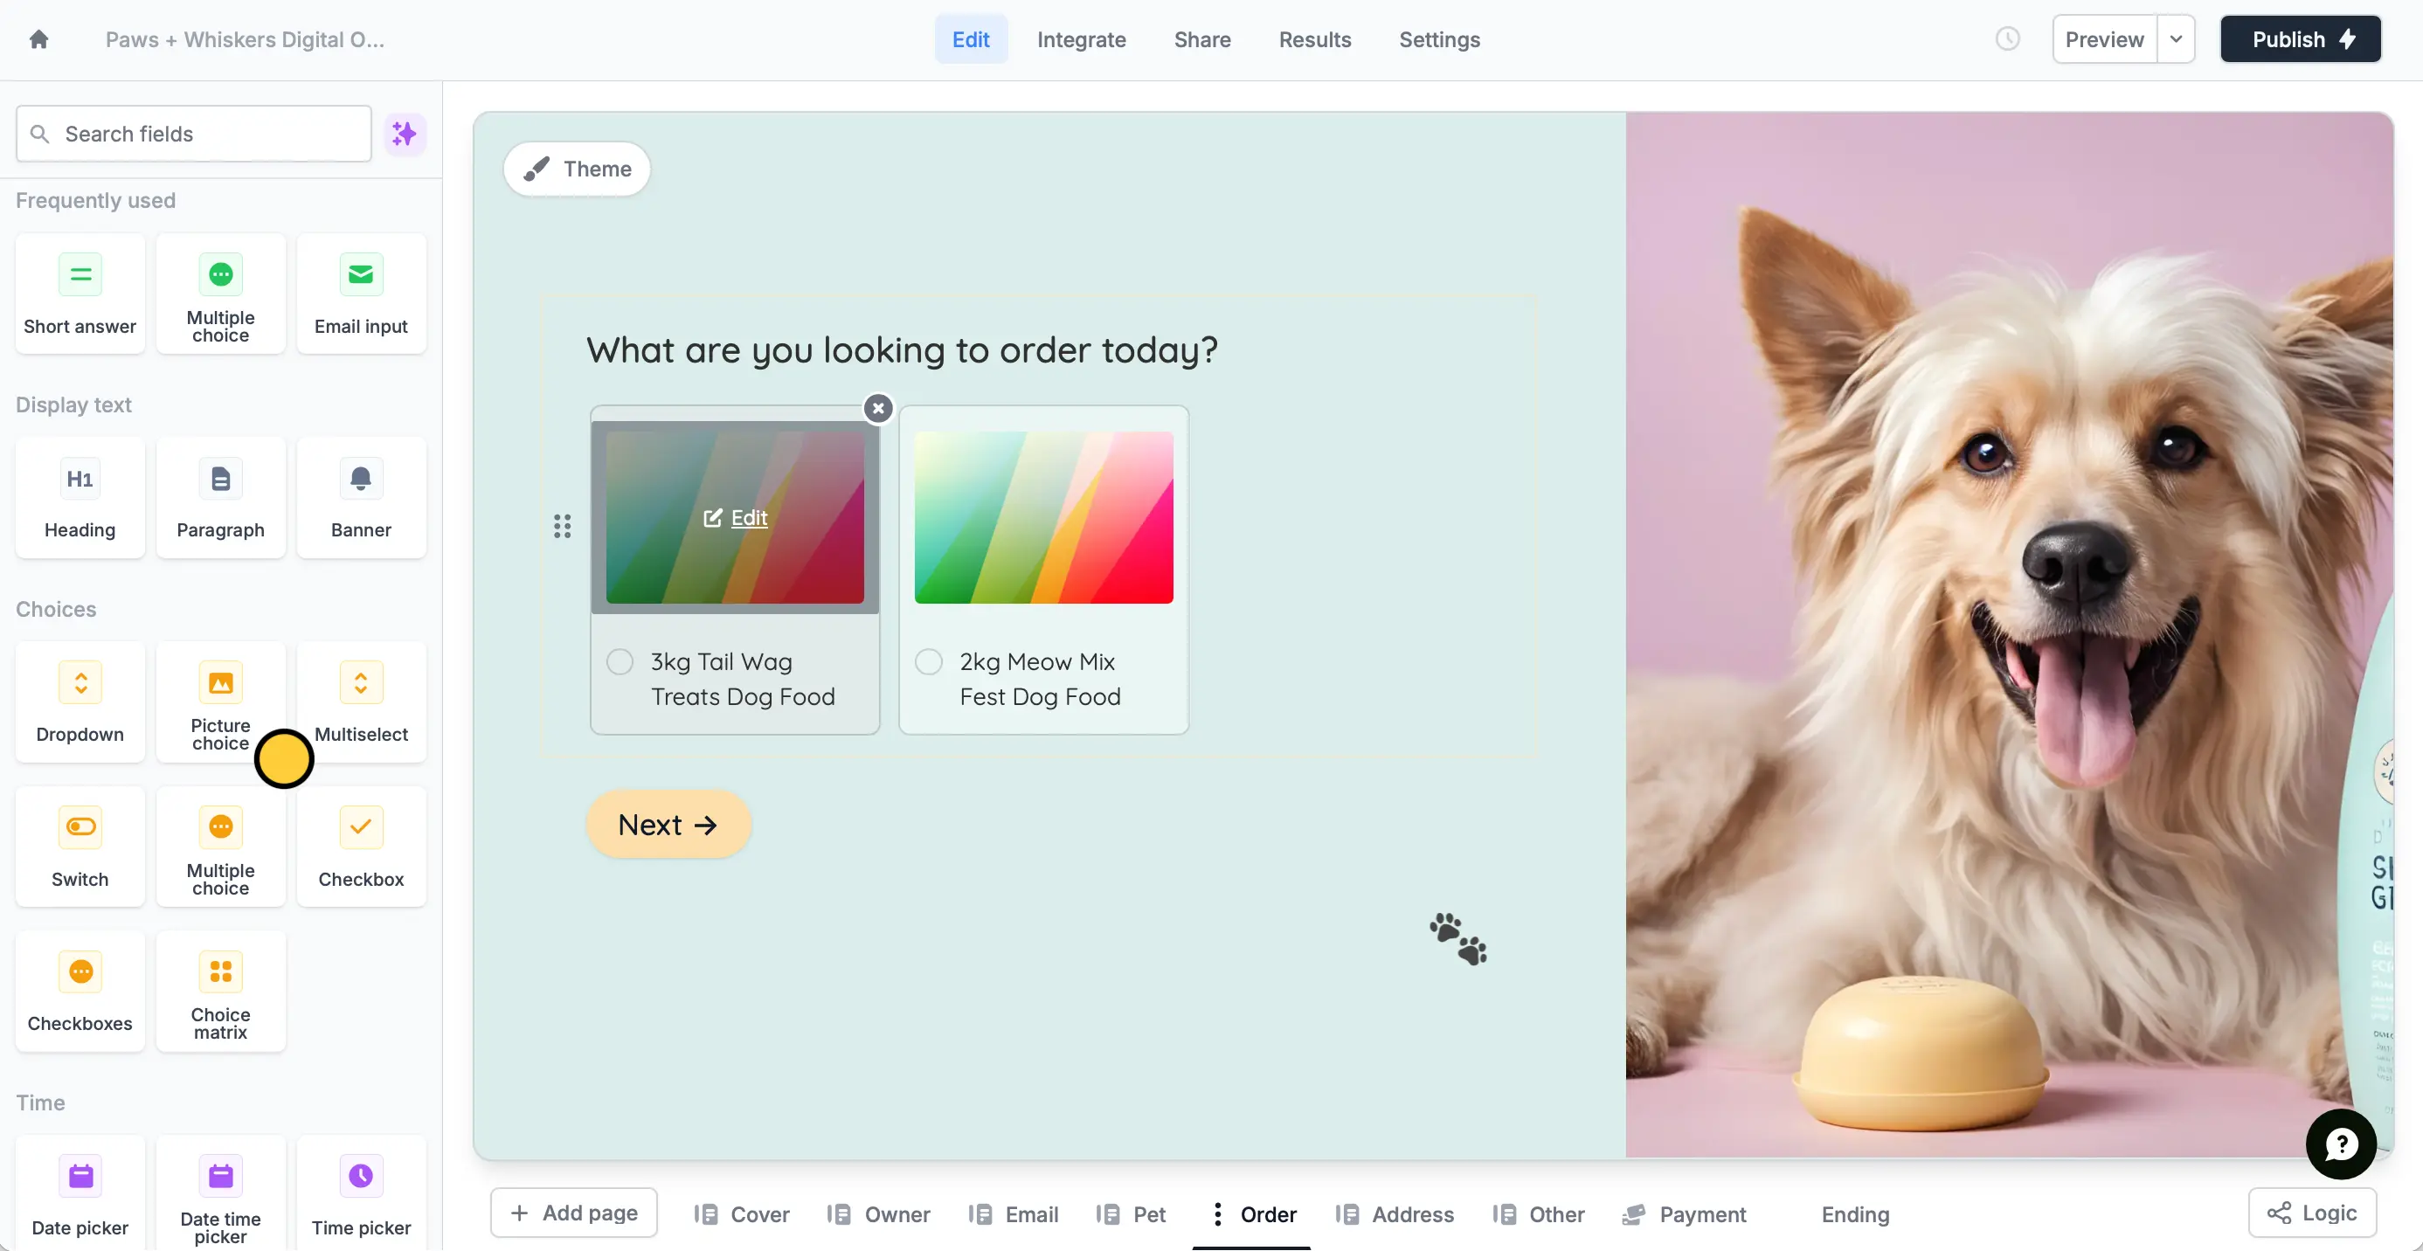The height and width of the screenshot is (1251, 2423).
Task: Switch to the Integrate tab
Action: 1081,39
